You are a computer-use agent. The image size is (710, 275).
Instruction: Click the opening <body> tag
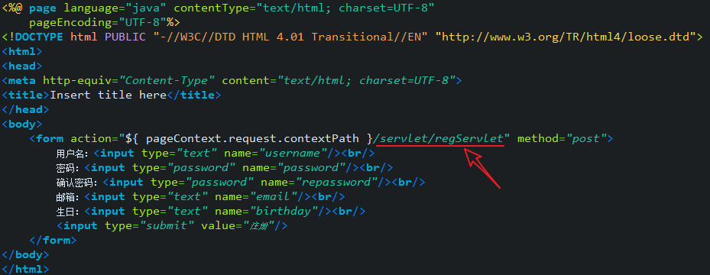click(x=22, y=124)
